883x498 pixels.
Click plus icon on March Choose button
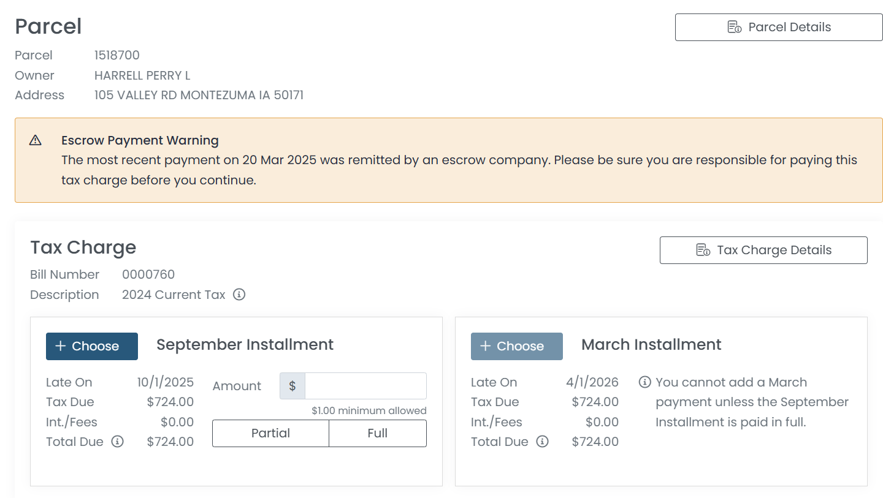click(x=485, y=346)
